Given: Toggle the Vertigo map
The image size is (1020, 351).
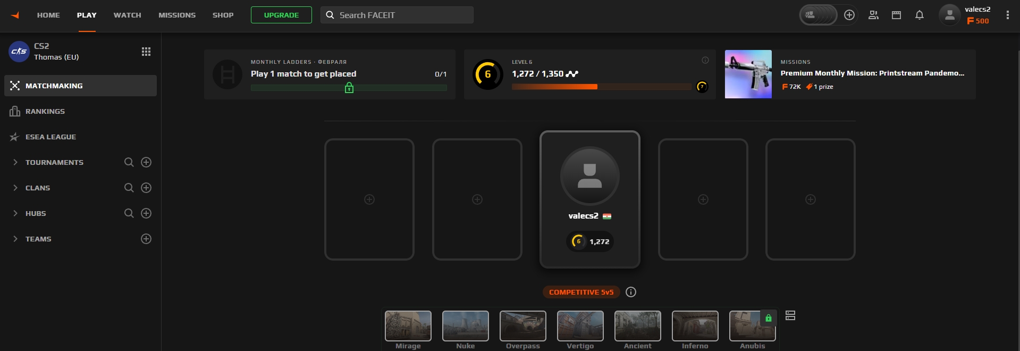Looking at the screenshot, I should 580,326.
